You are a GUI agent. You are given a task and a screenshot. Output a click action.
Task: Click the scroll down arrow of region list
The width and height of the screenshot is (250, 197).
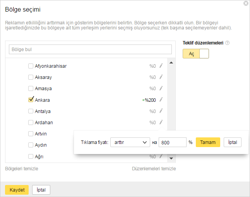pyautogui.click(x=171, y=158)
